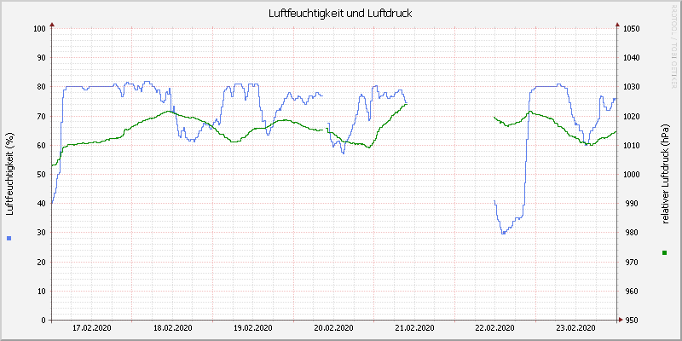This screenshot has height=341, width=682.
Task: Click the Luftfeuchtigkeit (%) axis label
Action: (x=9, y=175)
